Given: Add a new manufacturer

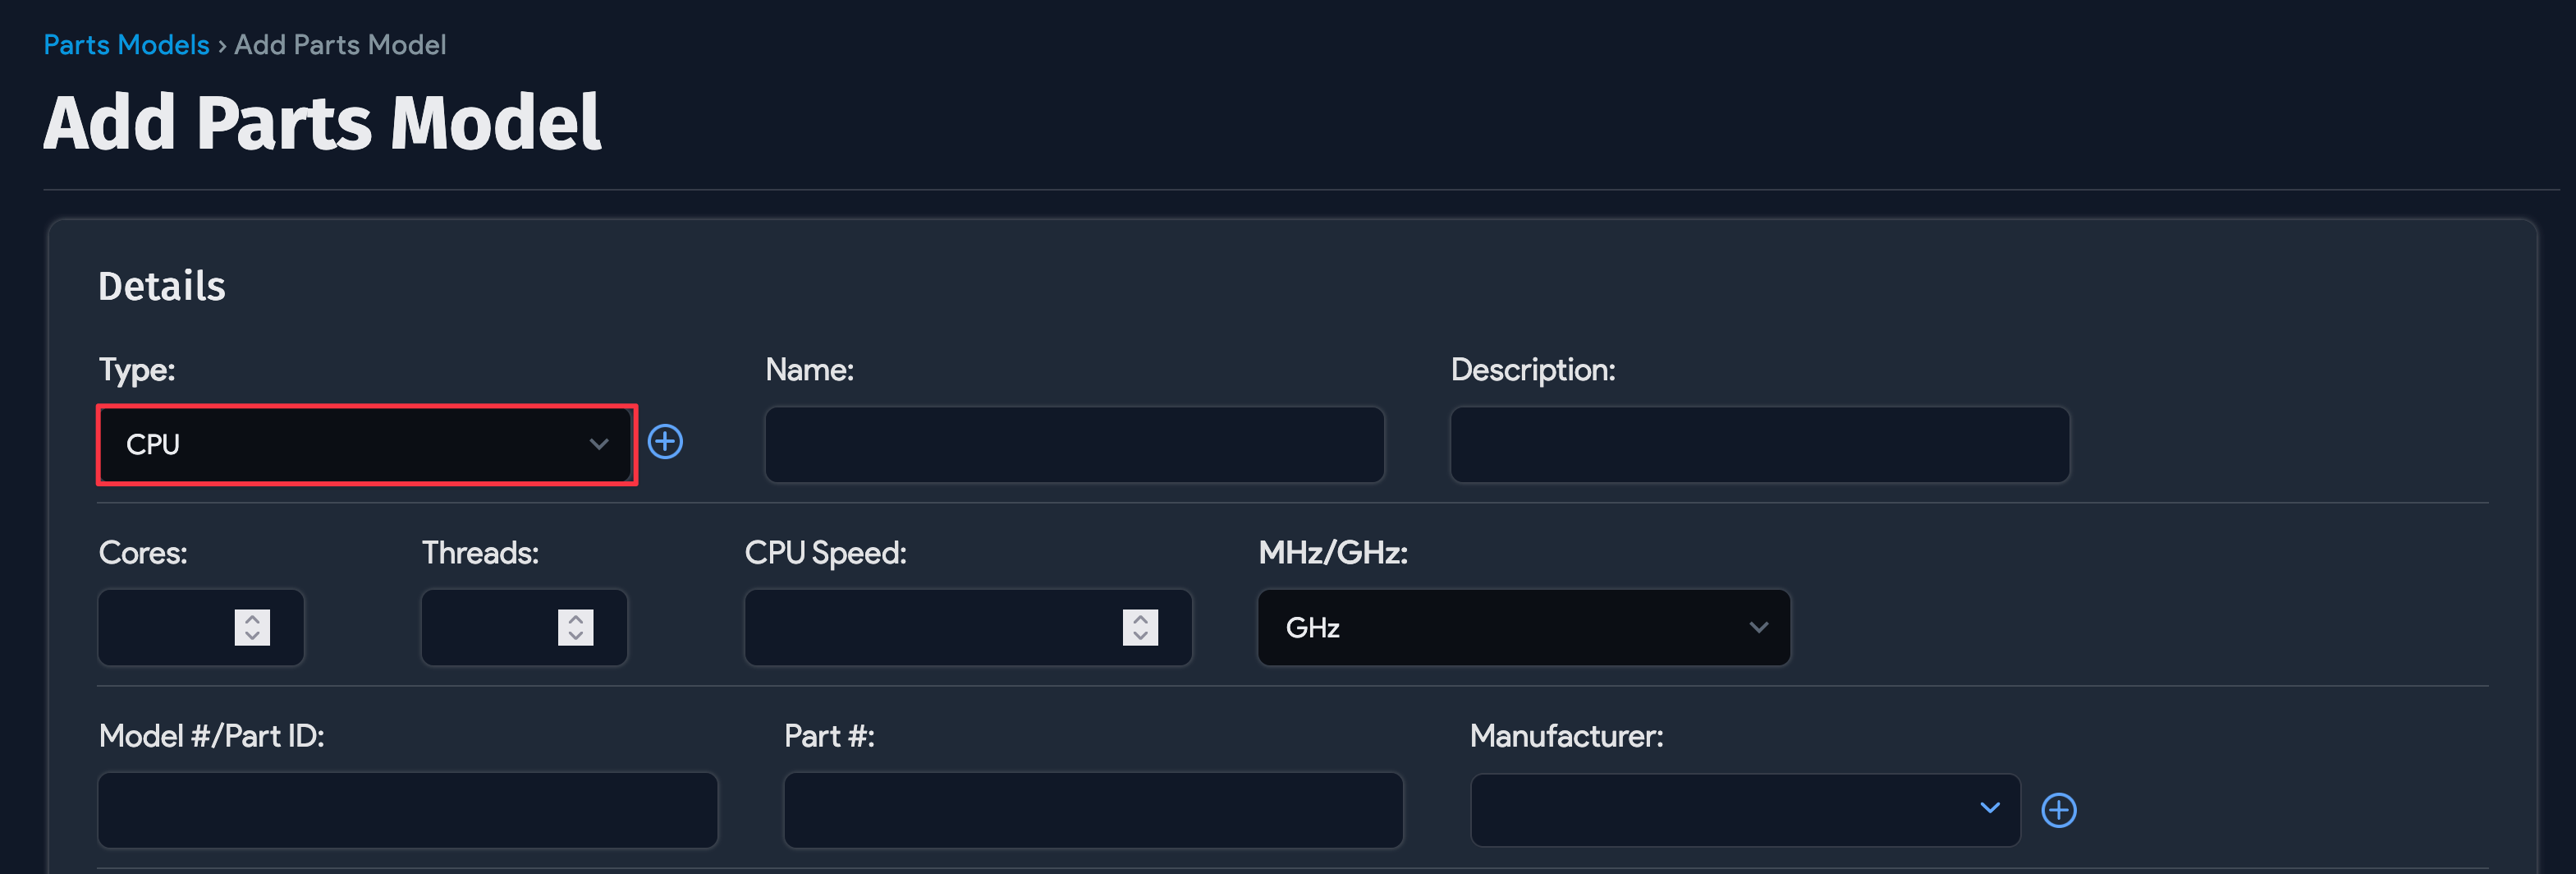Looking at the screenshot, I should pyautogui.click(x=2059, y=810).
